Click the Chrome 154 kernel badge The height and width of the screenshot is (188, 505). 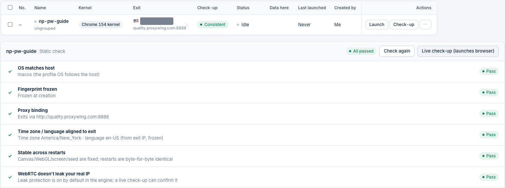click(x=101, y=25)
